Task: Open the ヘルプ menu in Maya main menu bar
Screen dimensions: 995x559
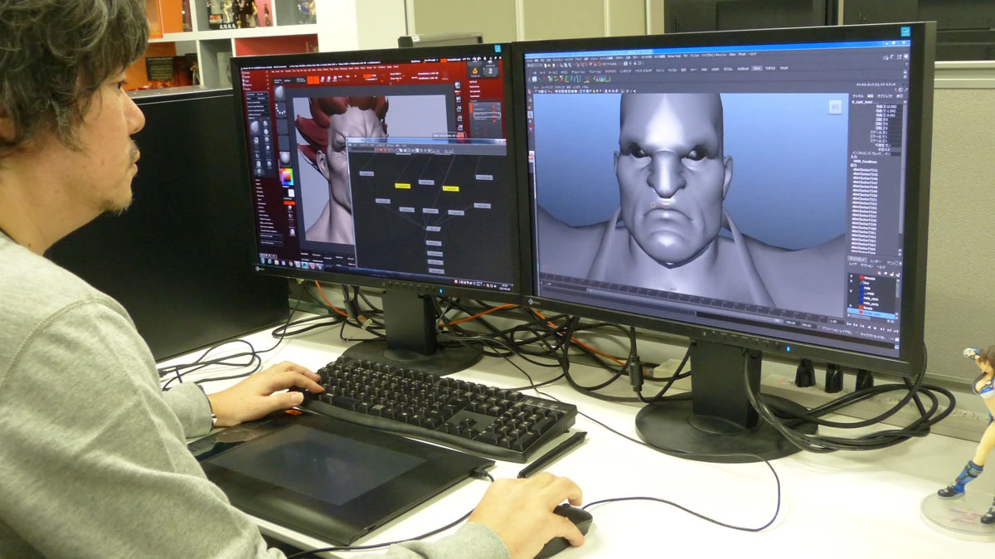Action: [752, 54]
